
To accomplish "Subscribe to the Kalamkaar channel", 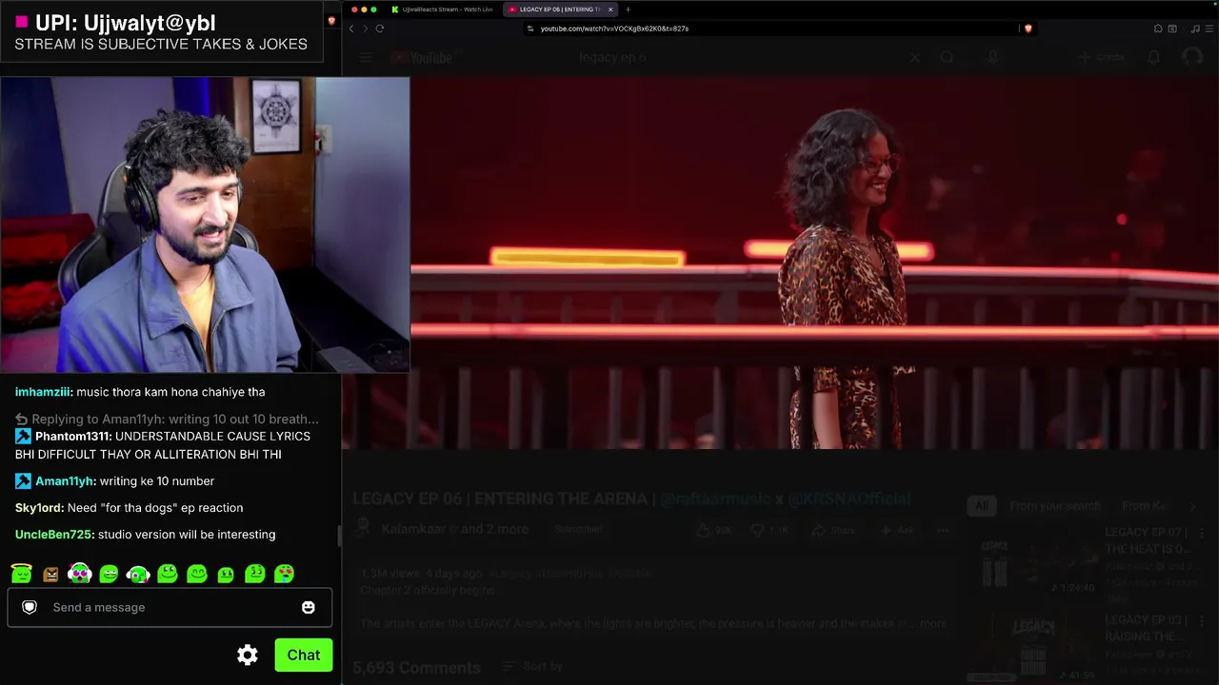I will [x=579, y=530].
